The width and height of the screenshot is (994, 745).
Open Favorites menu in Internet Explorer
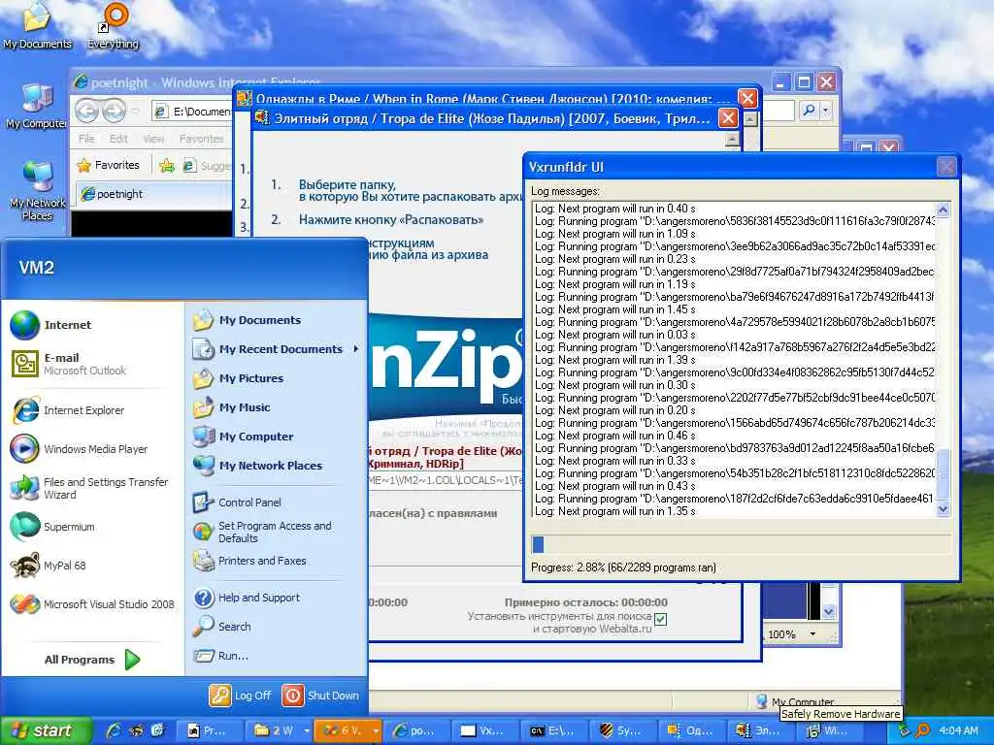tap(201, 139)
